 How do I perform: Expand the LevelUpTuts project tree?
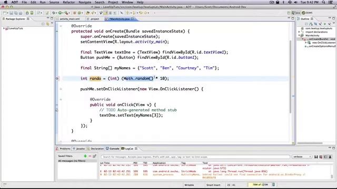pos(4,28)
